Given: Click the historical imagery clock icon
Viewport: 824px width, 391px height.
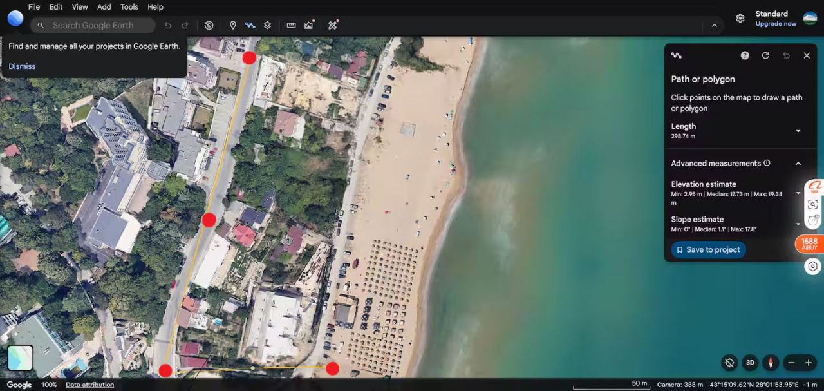Looking at the screenshot, I should (209, 25).
